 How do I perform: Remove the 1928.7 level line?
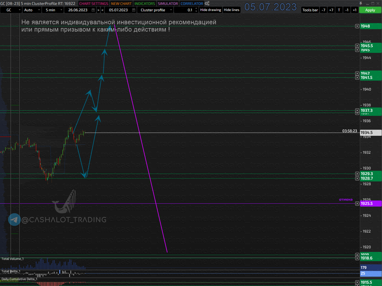point(357,179)
